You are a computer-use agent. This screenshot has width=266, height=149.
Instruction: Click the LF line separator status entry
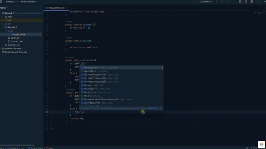pos(247,148)
